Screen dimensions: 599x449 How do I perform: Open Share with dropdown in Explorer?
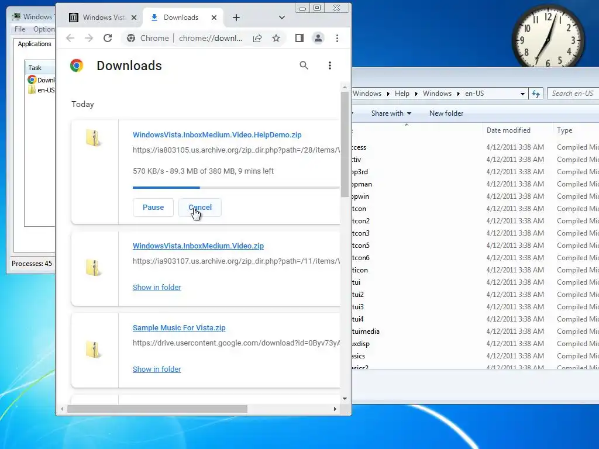pos(391,113)
